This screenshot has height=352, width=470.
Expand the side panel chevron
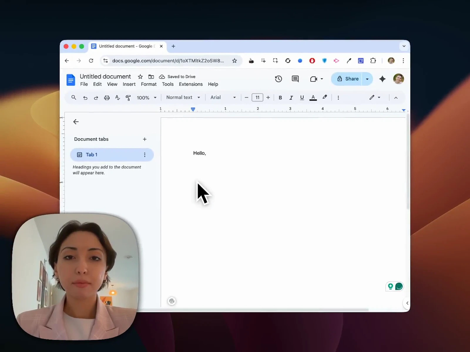click(407, 303)
